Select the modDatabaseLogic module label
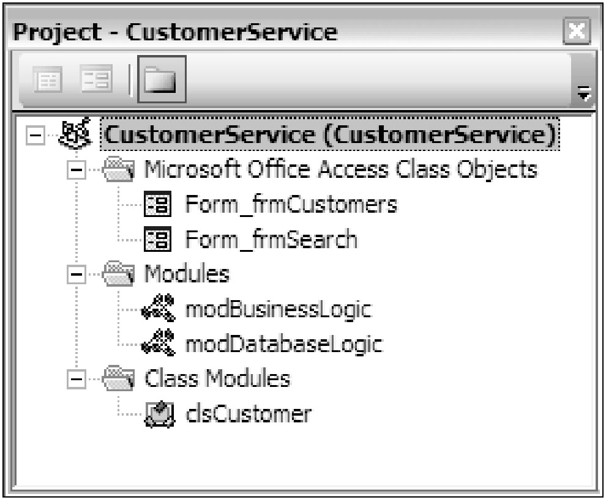The width and height of the screenshot is (606, 500). tap(283, 345)
